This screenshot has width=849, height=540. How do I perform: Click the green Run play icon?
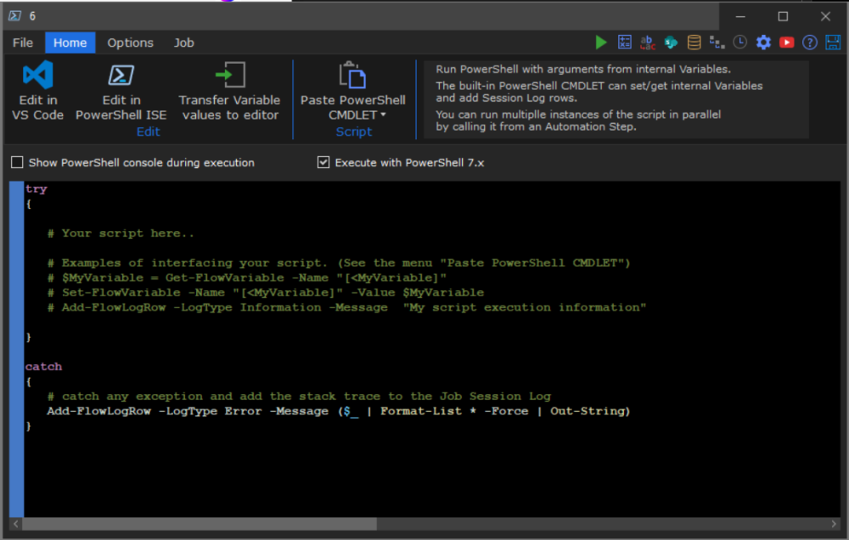601,42
